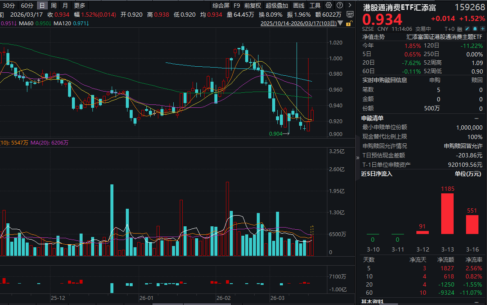
Task: Click the WP monitor icon
Action: click(x=350, y=14)
